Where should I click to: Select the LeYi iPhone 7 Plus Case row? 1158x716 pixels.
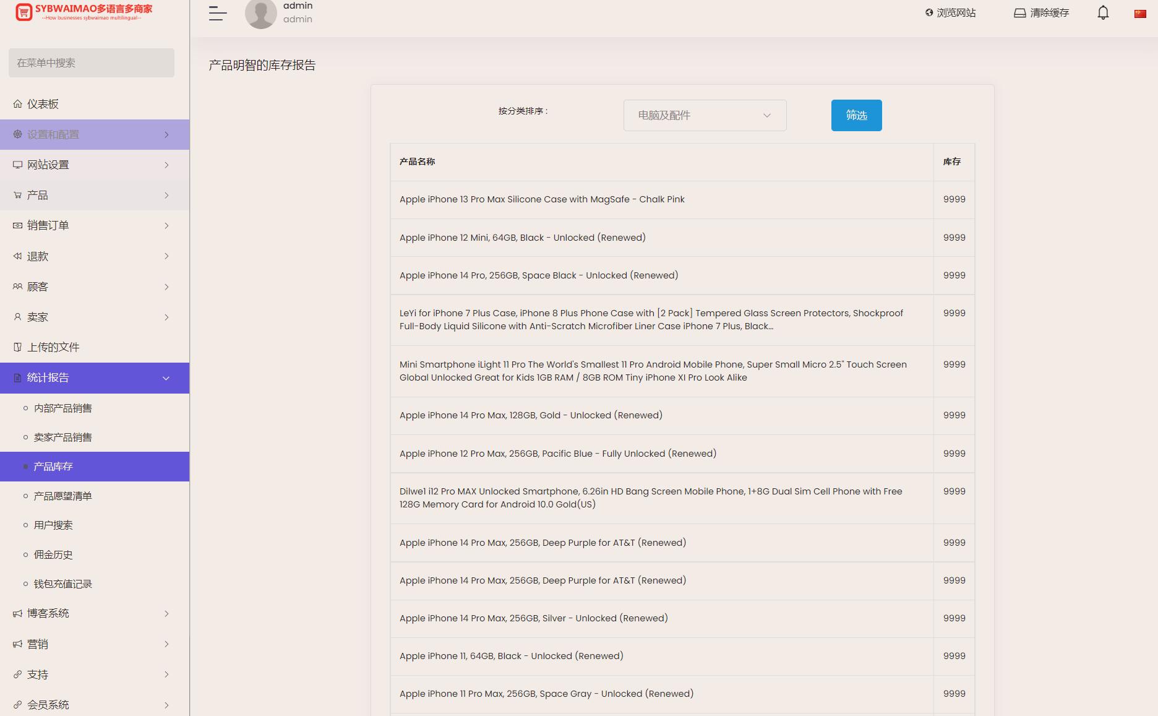click(x=682, y=320)
